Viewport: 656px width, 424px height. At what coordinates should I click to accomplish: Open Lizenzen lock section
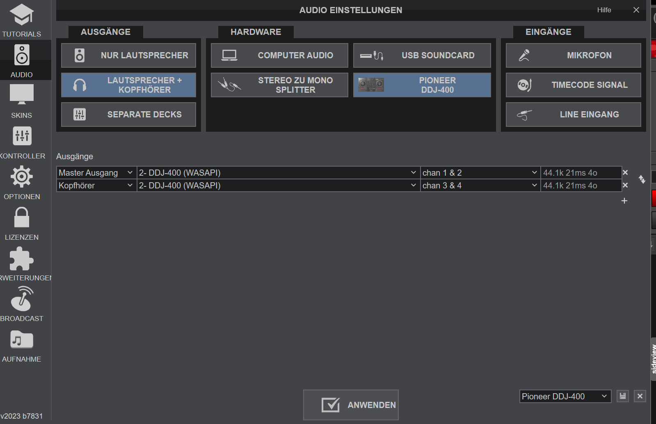[21, 223]
